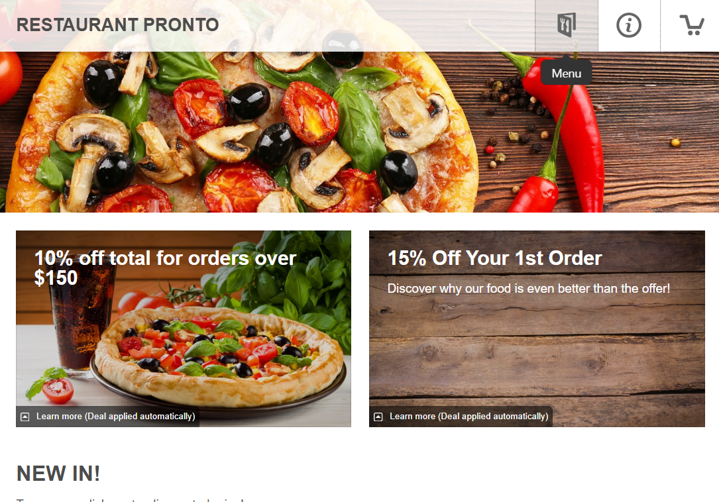Open the shopping cart icon
This screenshot has width=719, height=502.
[691, 25]
